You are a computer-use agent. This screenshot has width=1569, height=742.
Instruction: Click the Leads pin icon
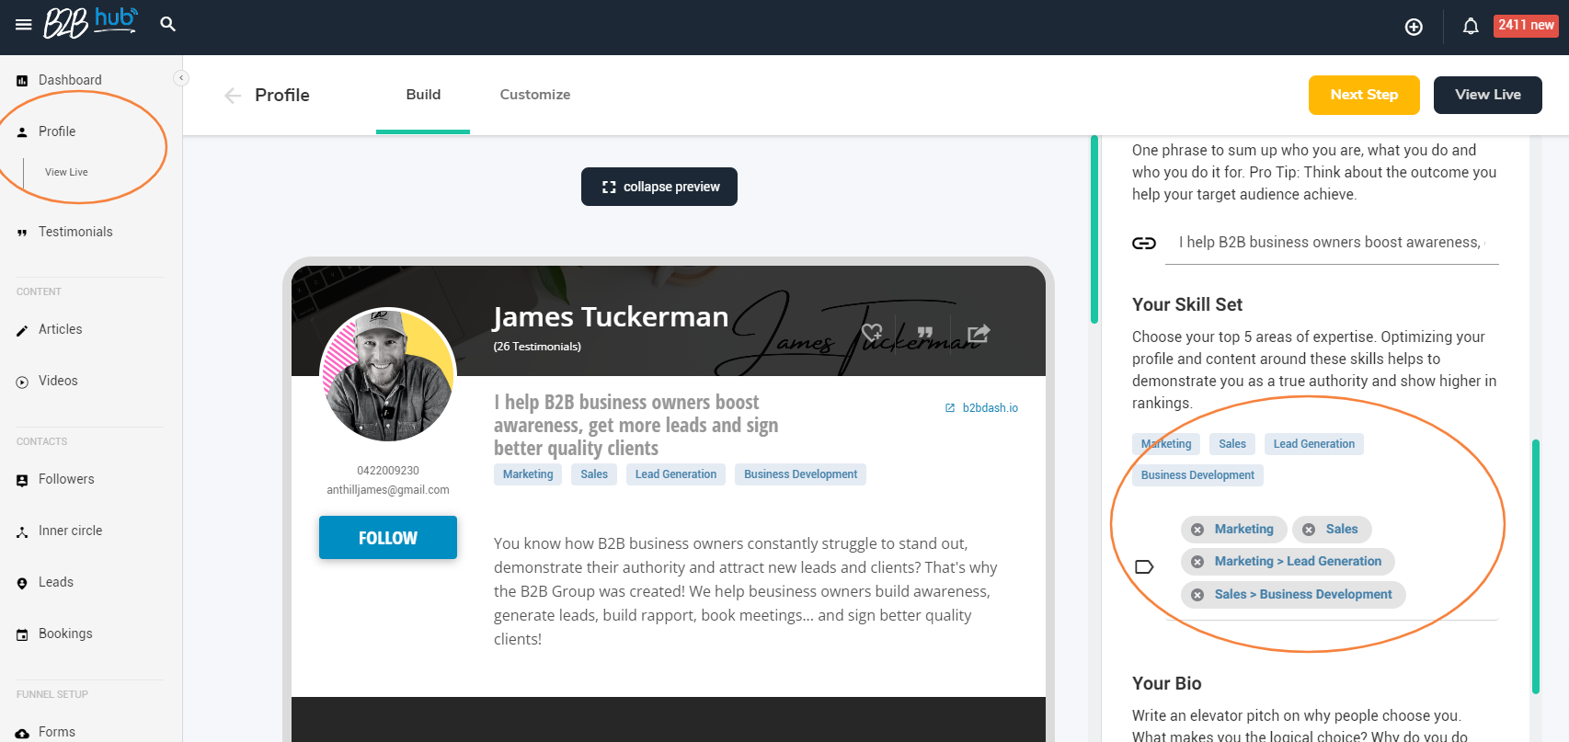coord(22,583)
